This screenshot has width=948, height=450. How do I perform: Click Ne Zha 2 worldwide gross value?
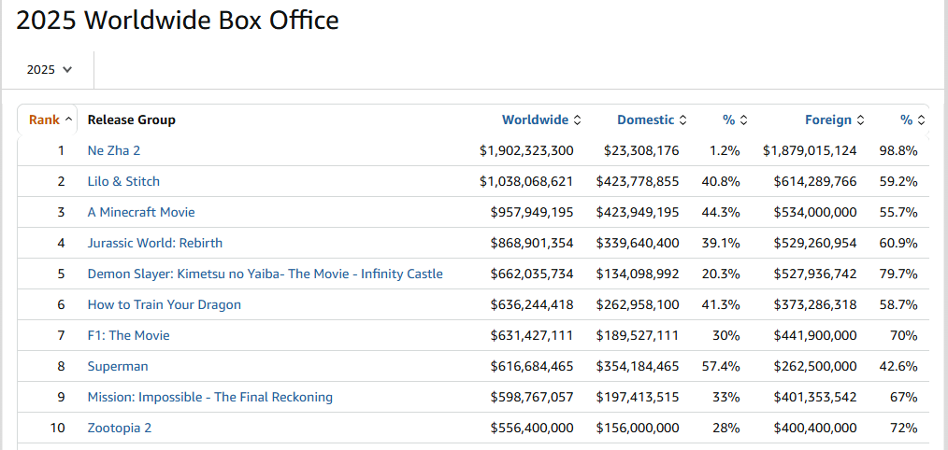pyautogui.click(x=526, y=150)
